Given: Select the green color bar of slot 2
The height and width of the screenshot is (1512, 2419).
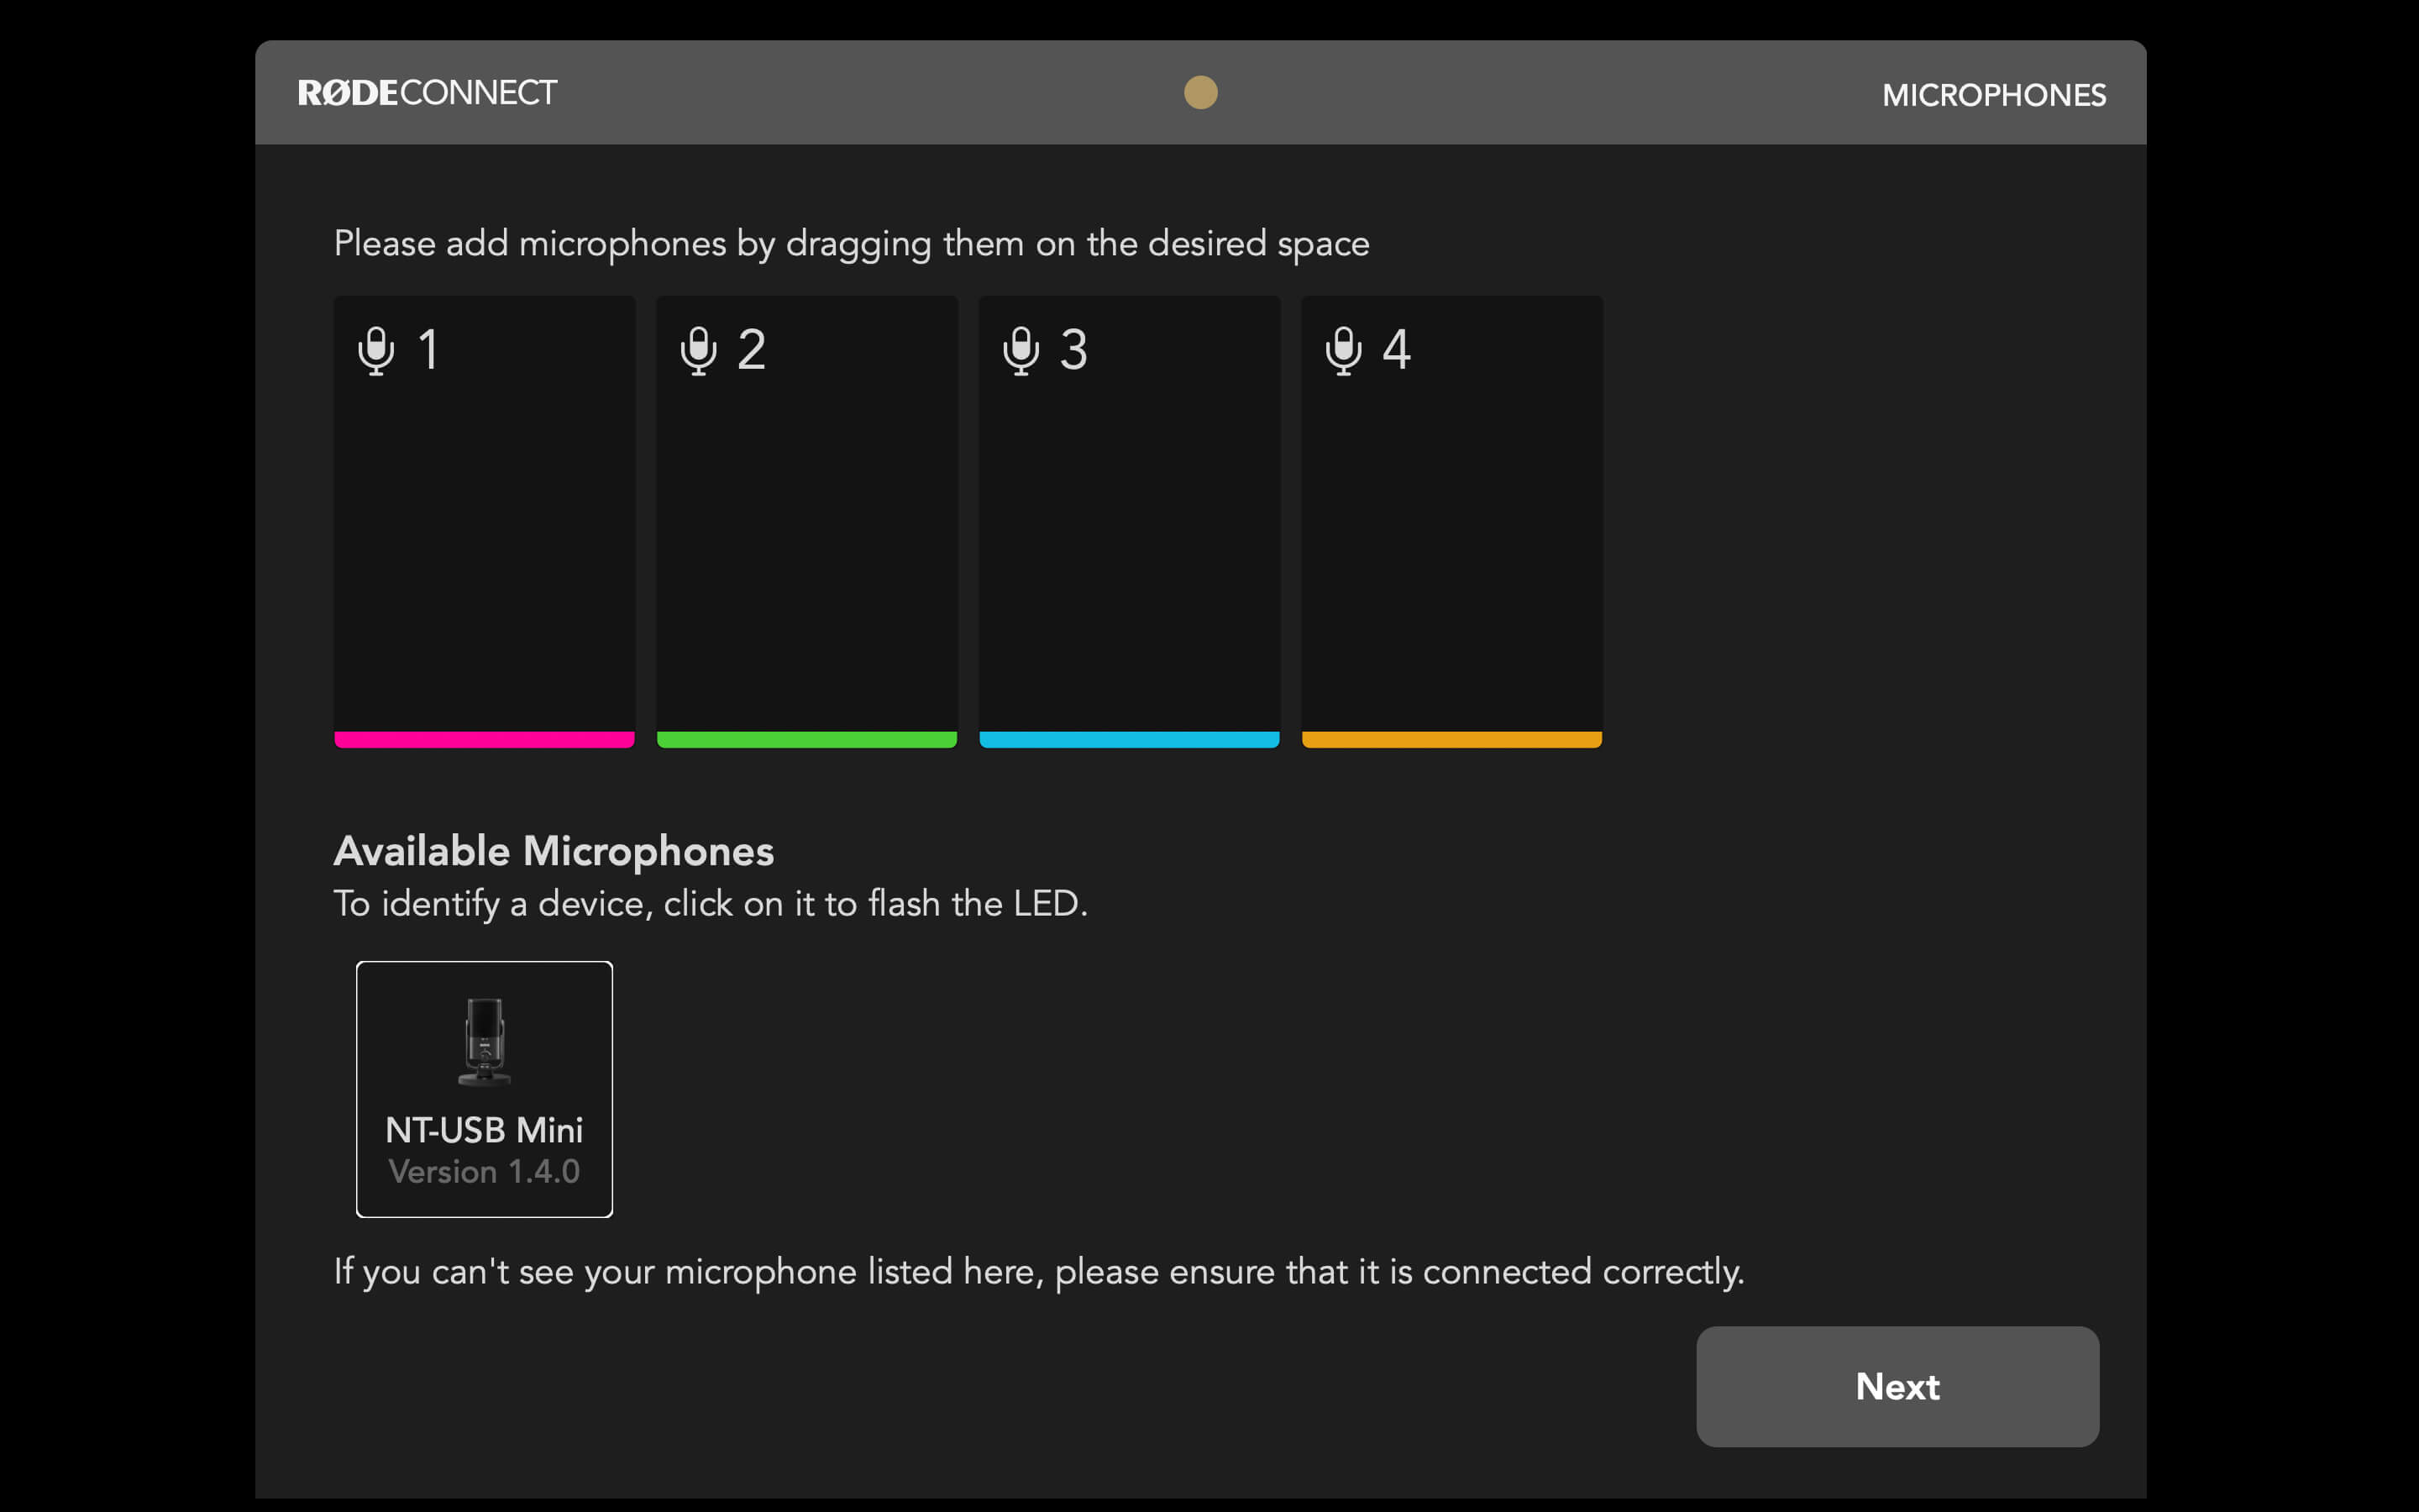Looking at the screenshot, I should (x=806, y=740).
